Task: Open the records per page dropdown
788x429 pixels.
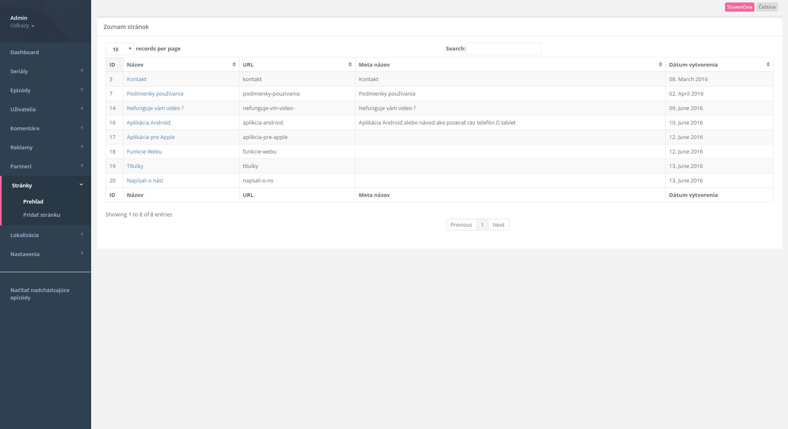Action: pyautogui.click(x=120, y=49)
